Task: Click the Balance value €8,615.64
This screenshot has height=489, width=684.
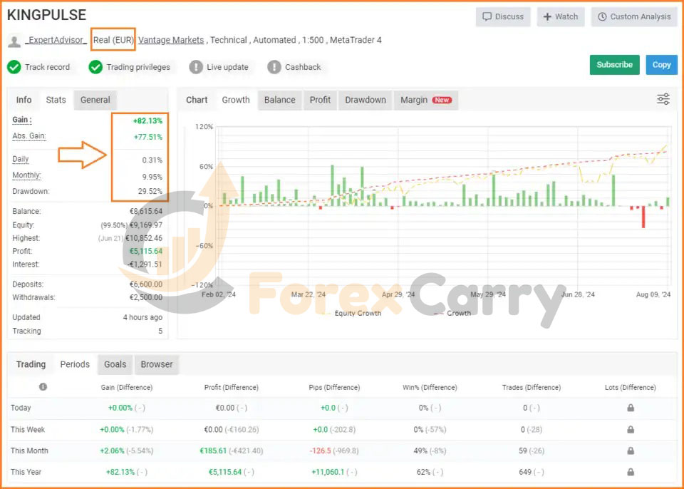Action: [x=145, y=211]
